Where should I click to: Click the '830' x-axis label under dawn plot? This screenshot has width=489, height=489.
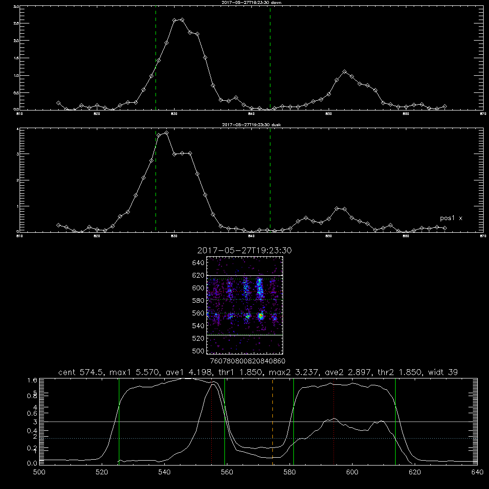coord(174,114)
